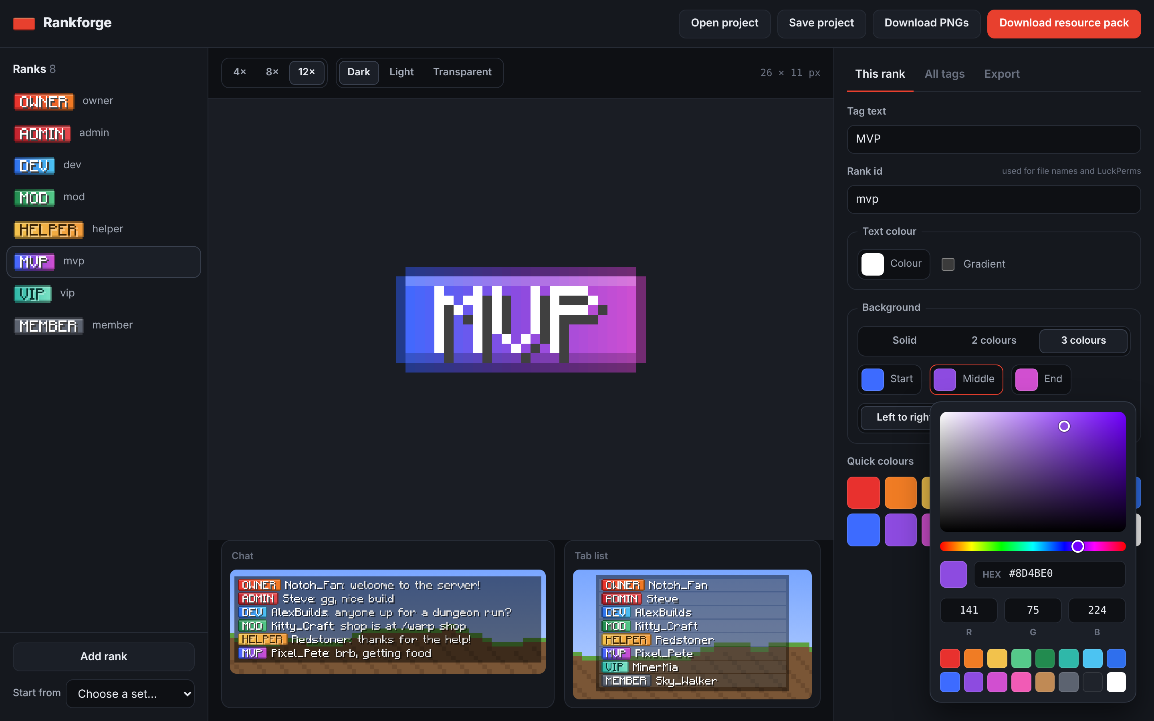Pick the sky blue preset swatch in picker

pos(1092,659)
